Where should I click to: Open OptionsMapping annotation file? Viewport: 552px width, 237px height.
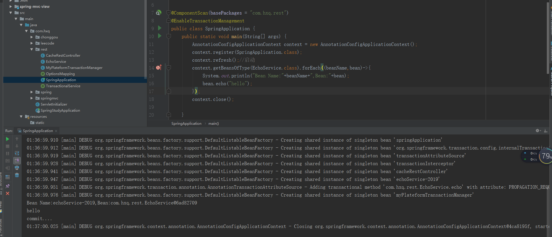58,74
